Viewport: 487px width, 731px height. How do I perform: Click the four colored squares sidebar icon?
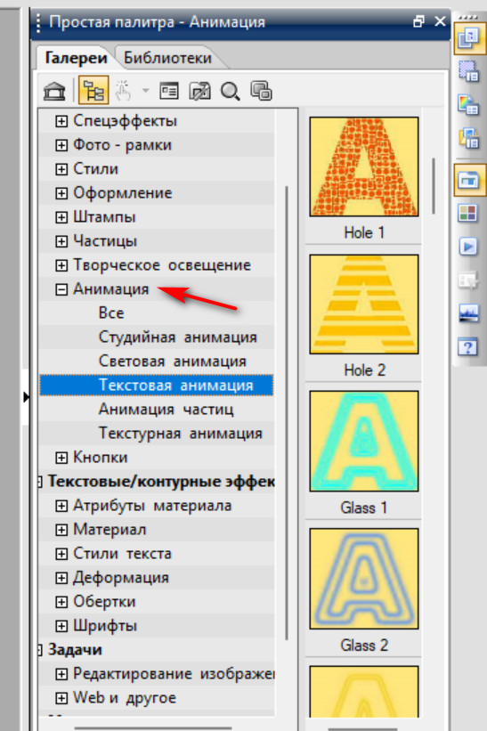click(468, 214)
